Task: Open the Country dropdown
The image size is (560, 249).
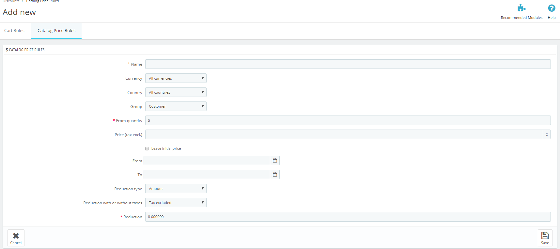Action: point(176,92)
